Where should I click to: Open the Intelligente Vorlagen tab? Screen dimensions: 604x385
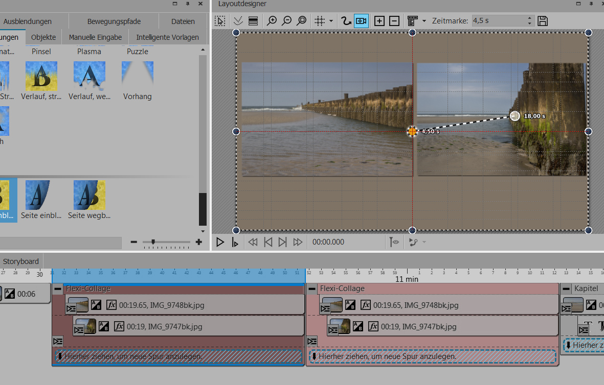pyautogui.click(x=167, y=37)
